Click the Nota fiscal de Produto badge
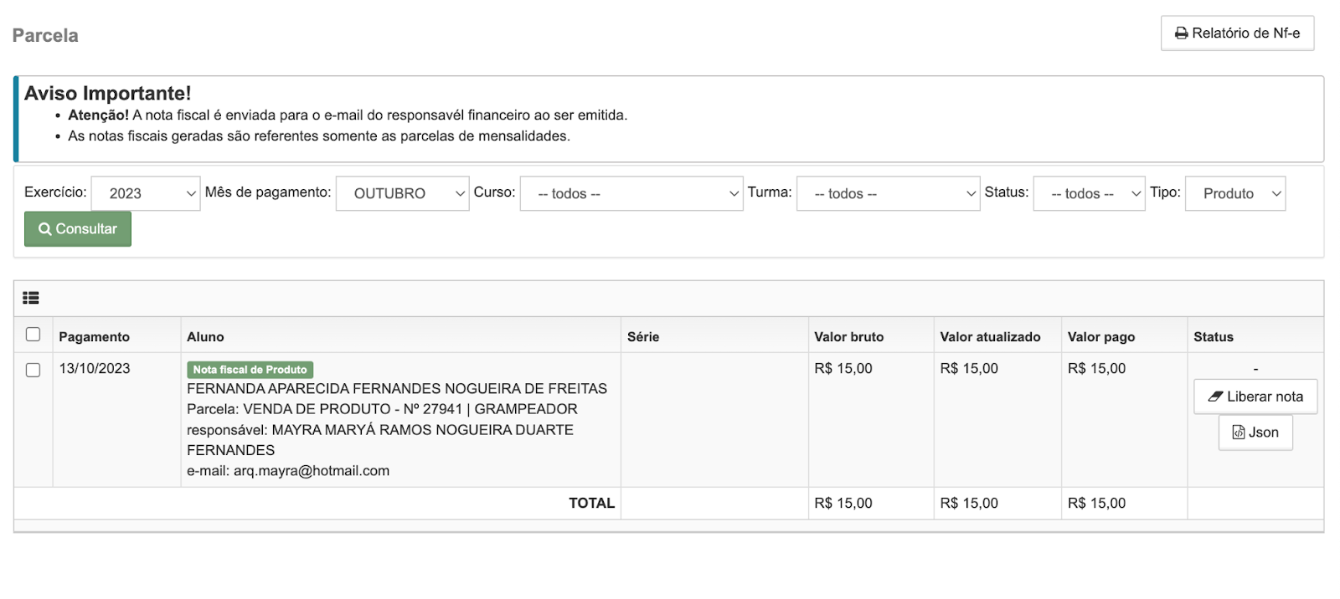The image size is (1340, 599). pos(250,370)
